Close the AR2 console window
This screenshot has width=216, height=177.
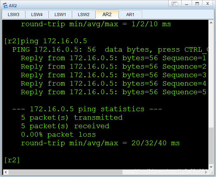point(207,4)
